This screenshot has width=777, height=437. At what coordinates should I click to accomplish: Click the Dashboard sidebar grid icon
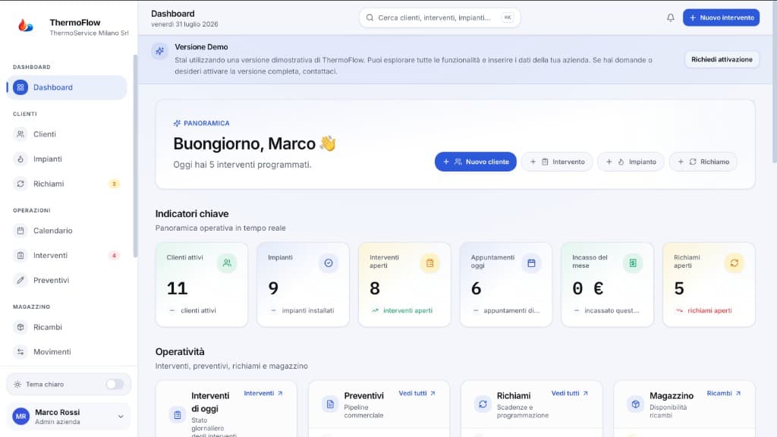coord(20,87)
